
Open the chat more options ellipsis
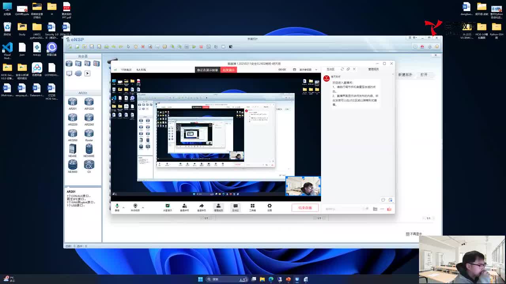point(382,209)
